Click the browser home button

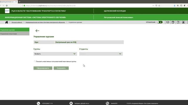tap(7, 6)
